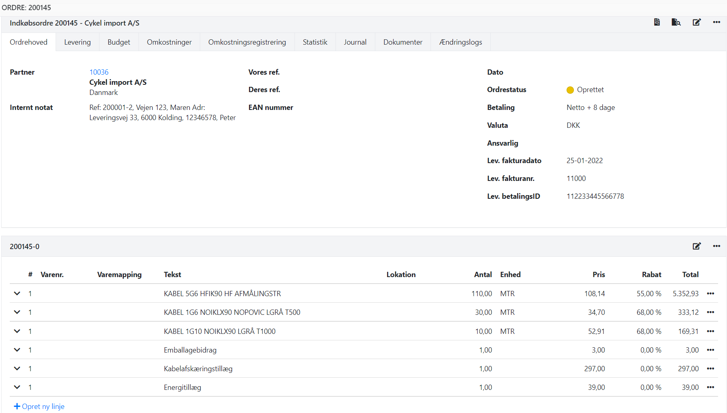Expand the KABEL 1G10 NOIKLX90 line

coord(17,331)
